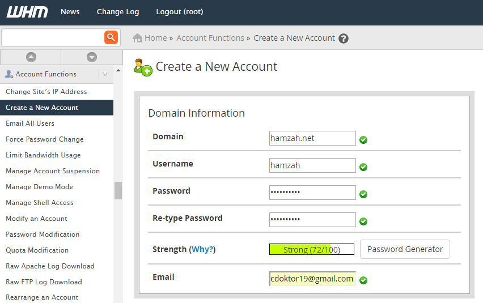Screen dimensions: 483x303
Task: Click the Domain field with hamzah.net
Action: 312,138
